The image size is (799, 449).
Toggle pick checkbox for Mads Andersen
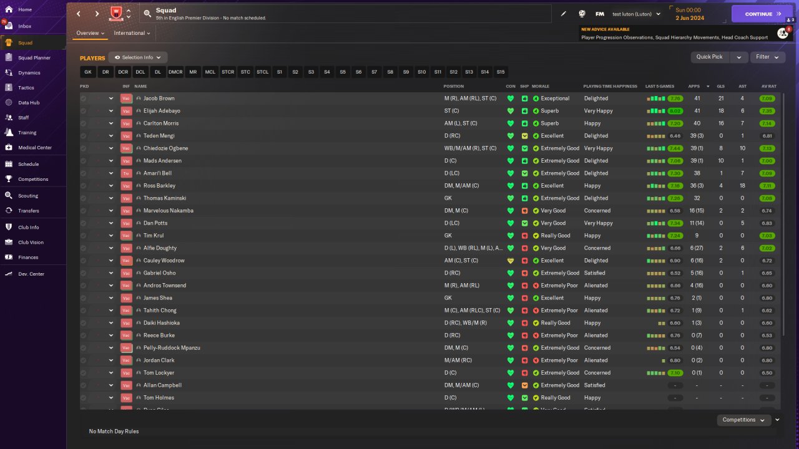coord(84,161)
